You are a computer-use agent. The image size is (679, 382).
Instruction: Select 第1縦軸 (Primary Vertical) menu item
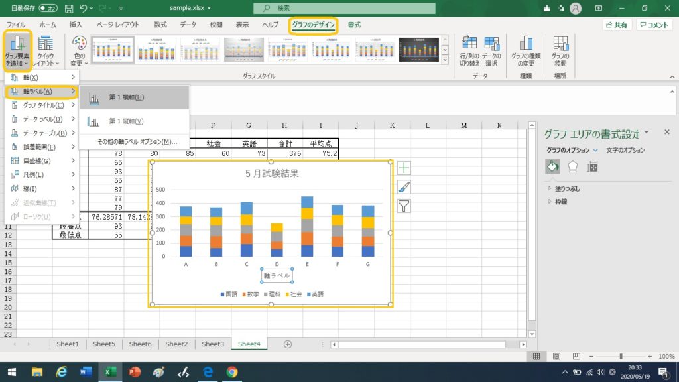pyautogui.click(x=126, y=121)
